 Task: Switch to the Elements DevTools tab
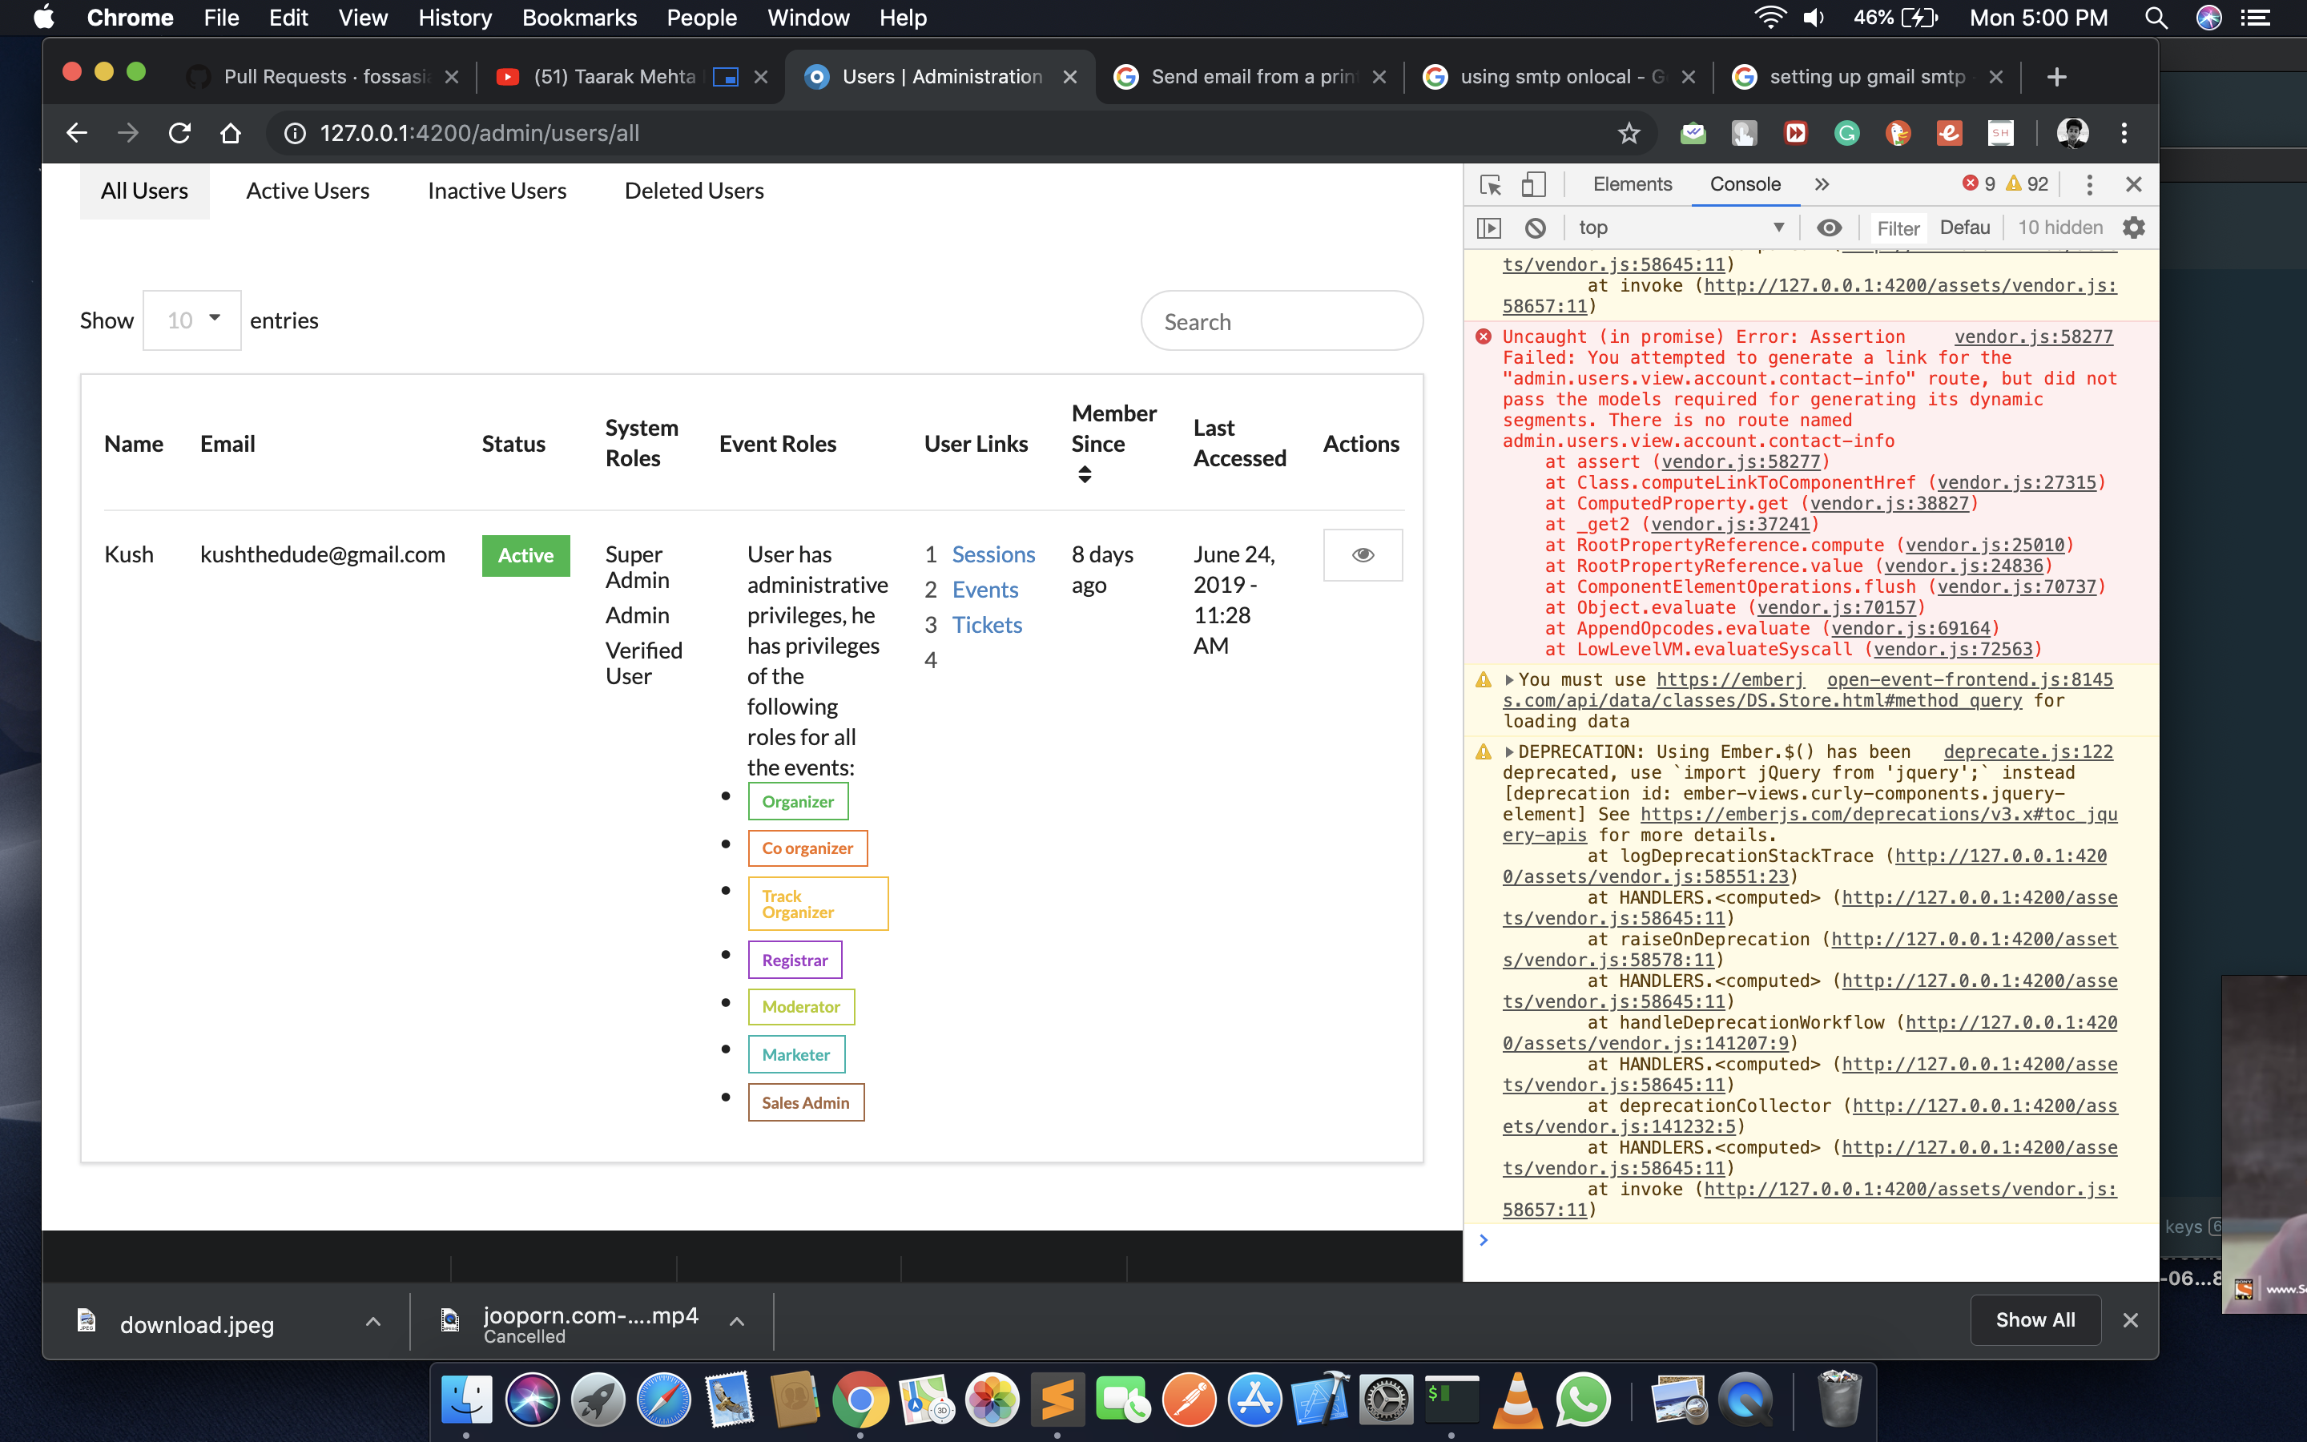[1632, 185]
